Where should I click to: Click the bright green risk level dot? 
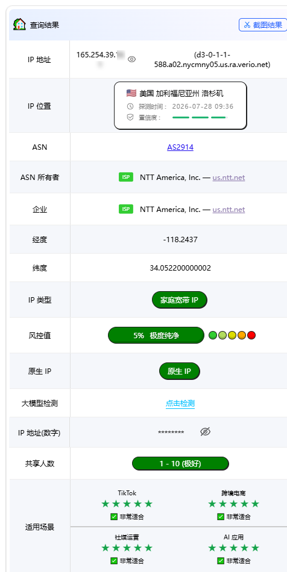pos(213,335)
